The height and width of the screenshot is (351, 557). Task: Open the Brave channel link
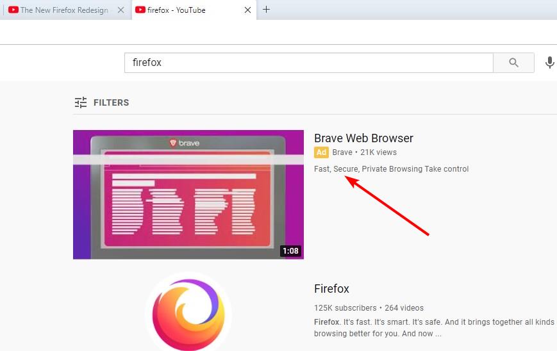coord(342,152)
